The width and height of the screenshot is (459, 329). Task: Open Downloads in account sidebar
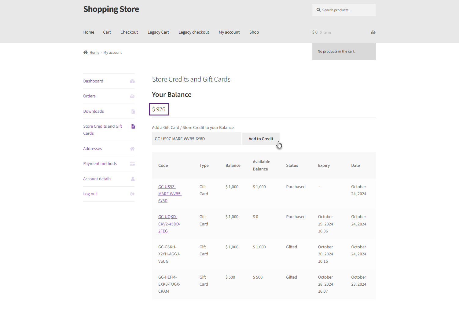[94, 111]
